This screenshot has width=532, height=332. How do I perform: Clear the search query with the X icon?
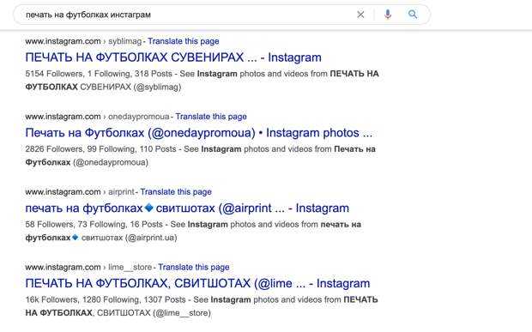(360, 15)
